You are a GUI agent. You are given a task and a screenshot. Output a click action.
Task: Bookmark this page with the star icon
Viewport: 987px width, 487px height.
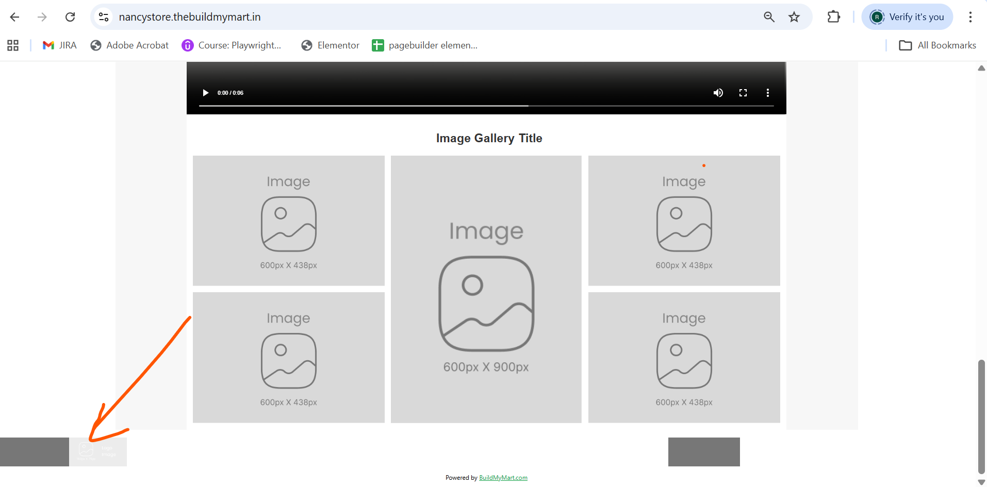794,17
